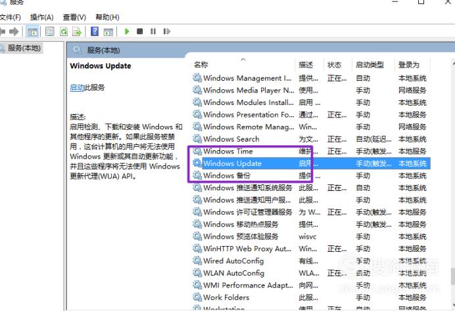The height and width of the screenshot is (311, 455).
Task: Click the Pause service toolbar button
Action: click(153, 31)
